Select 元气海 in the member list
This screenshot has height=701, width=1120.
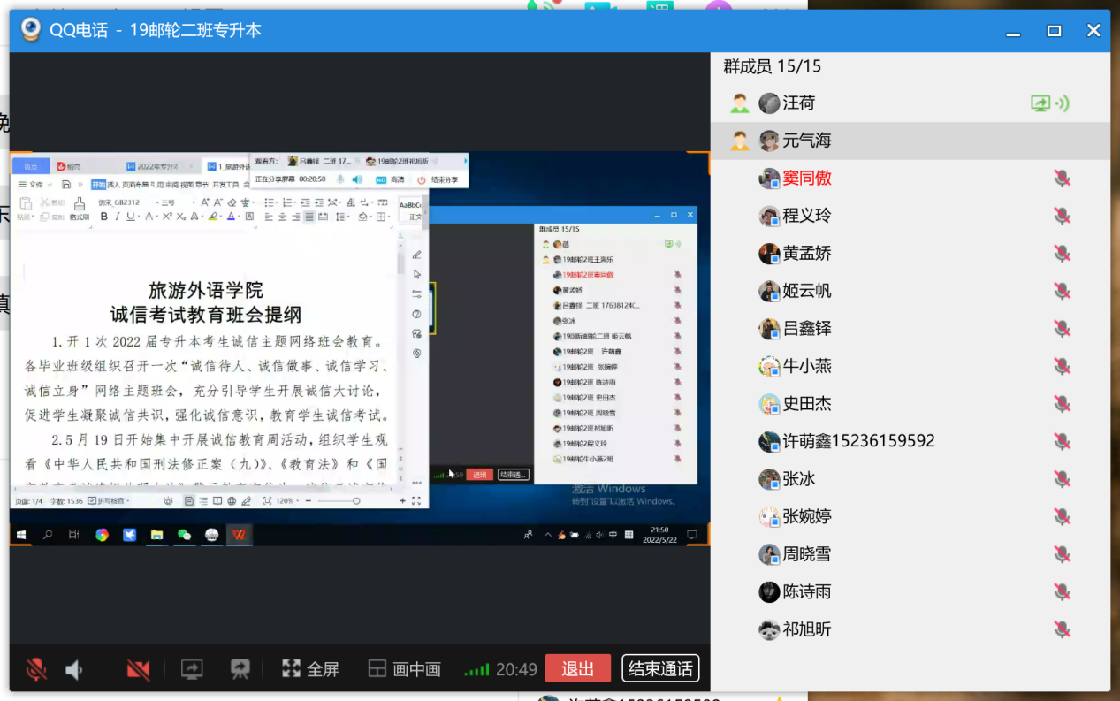(807, 141)
